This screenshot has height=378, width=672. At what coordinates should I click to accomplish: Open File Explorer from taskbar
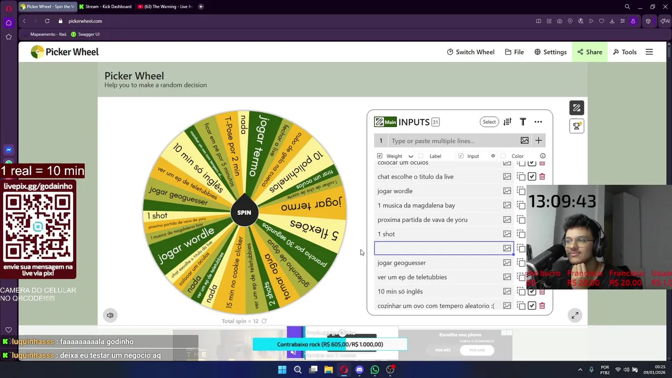tap(329, 370)
